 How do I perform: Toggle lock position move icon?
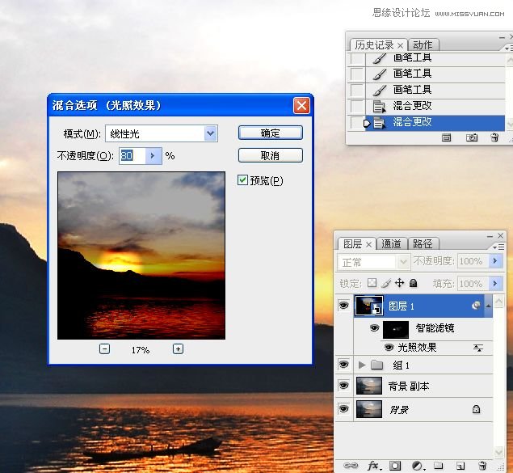pyautogui.click(x=399, y=283)
